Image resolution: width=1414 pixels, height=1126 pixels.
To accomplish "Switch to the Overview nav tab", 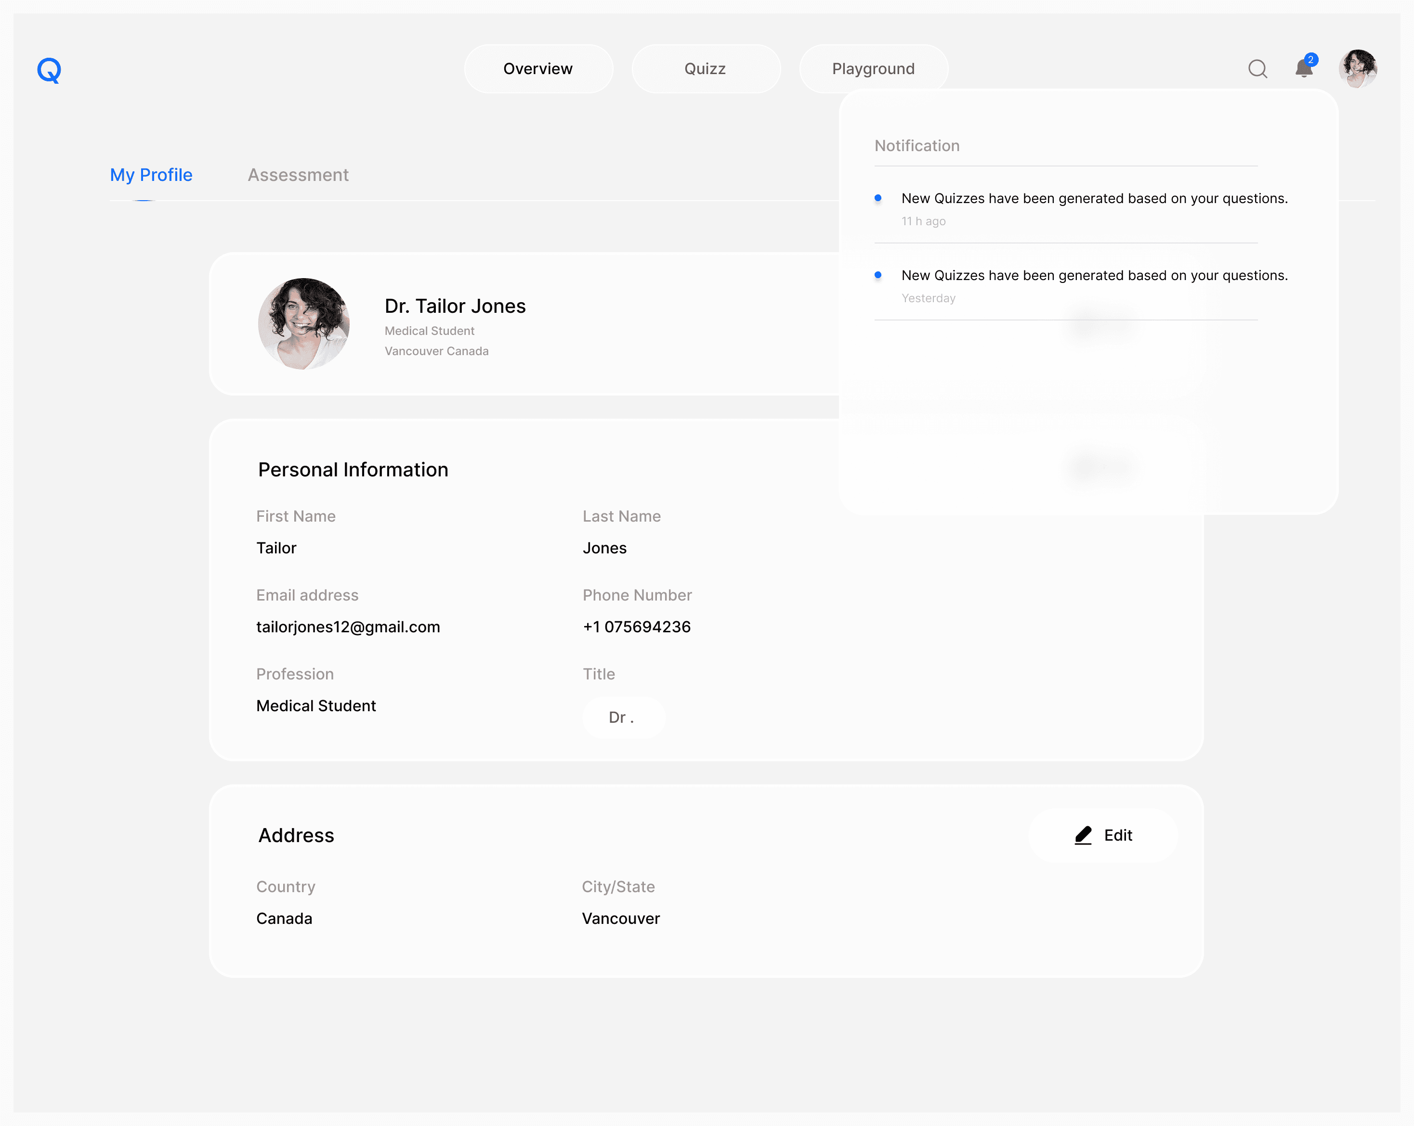I will [x=538, y=69].
